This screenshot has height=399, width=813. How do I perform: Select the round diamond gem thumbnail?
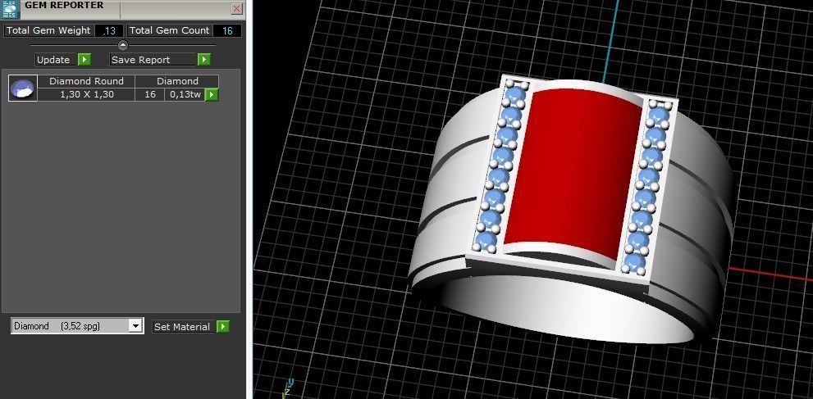coord(23,88)
